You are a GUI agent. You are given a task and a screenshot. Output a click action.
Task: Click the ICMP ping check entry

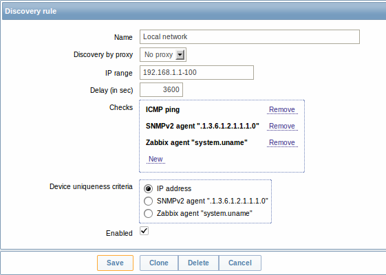162,110
